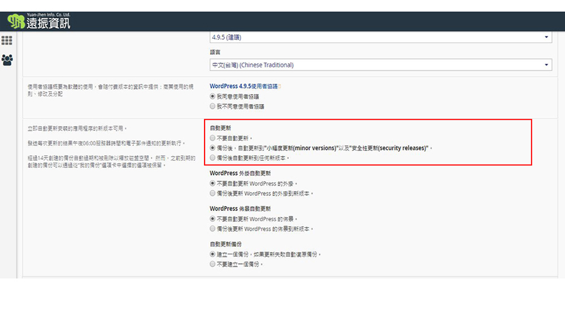The image size is (565, 311).
Task: Select 我同意使用者協議 radio button
Action: tap(212, 97)
